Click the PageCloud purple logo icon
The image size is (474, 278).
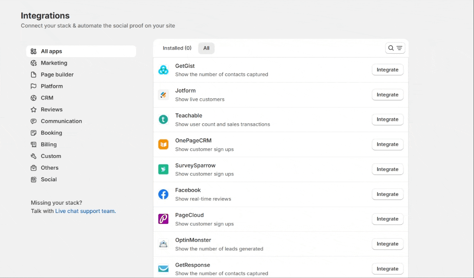(x=163, y=219)
